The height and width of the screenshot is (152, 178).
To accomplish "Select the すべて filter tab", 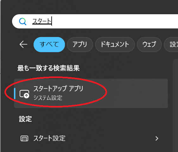I will point(49,45).
